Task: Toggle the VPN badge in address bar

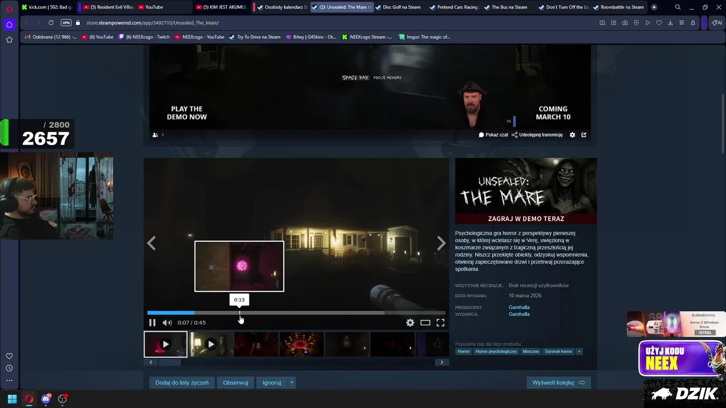Action: coord(66,23)
